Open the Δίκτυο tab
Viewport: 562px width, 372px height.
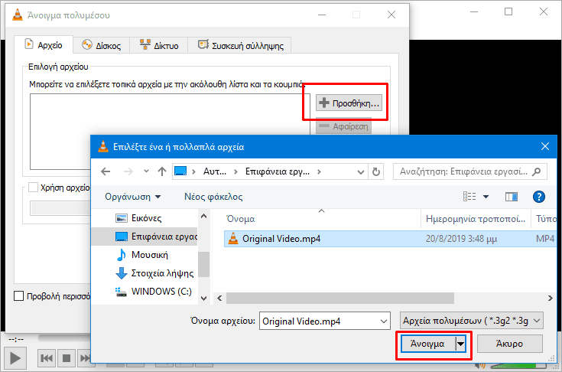coord(159,46)
